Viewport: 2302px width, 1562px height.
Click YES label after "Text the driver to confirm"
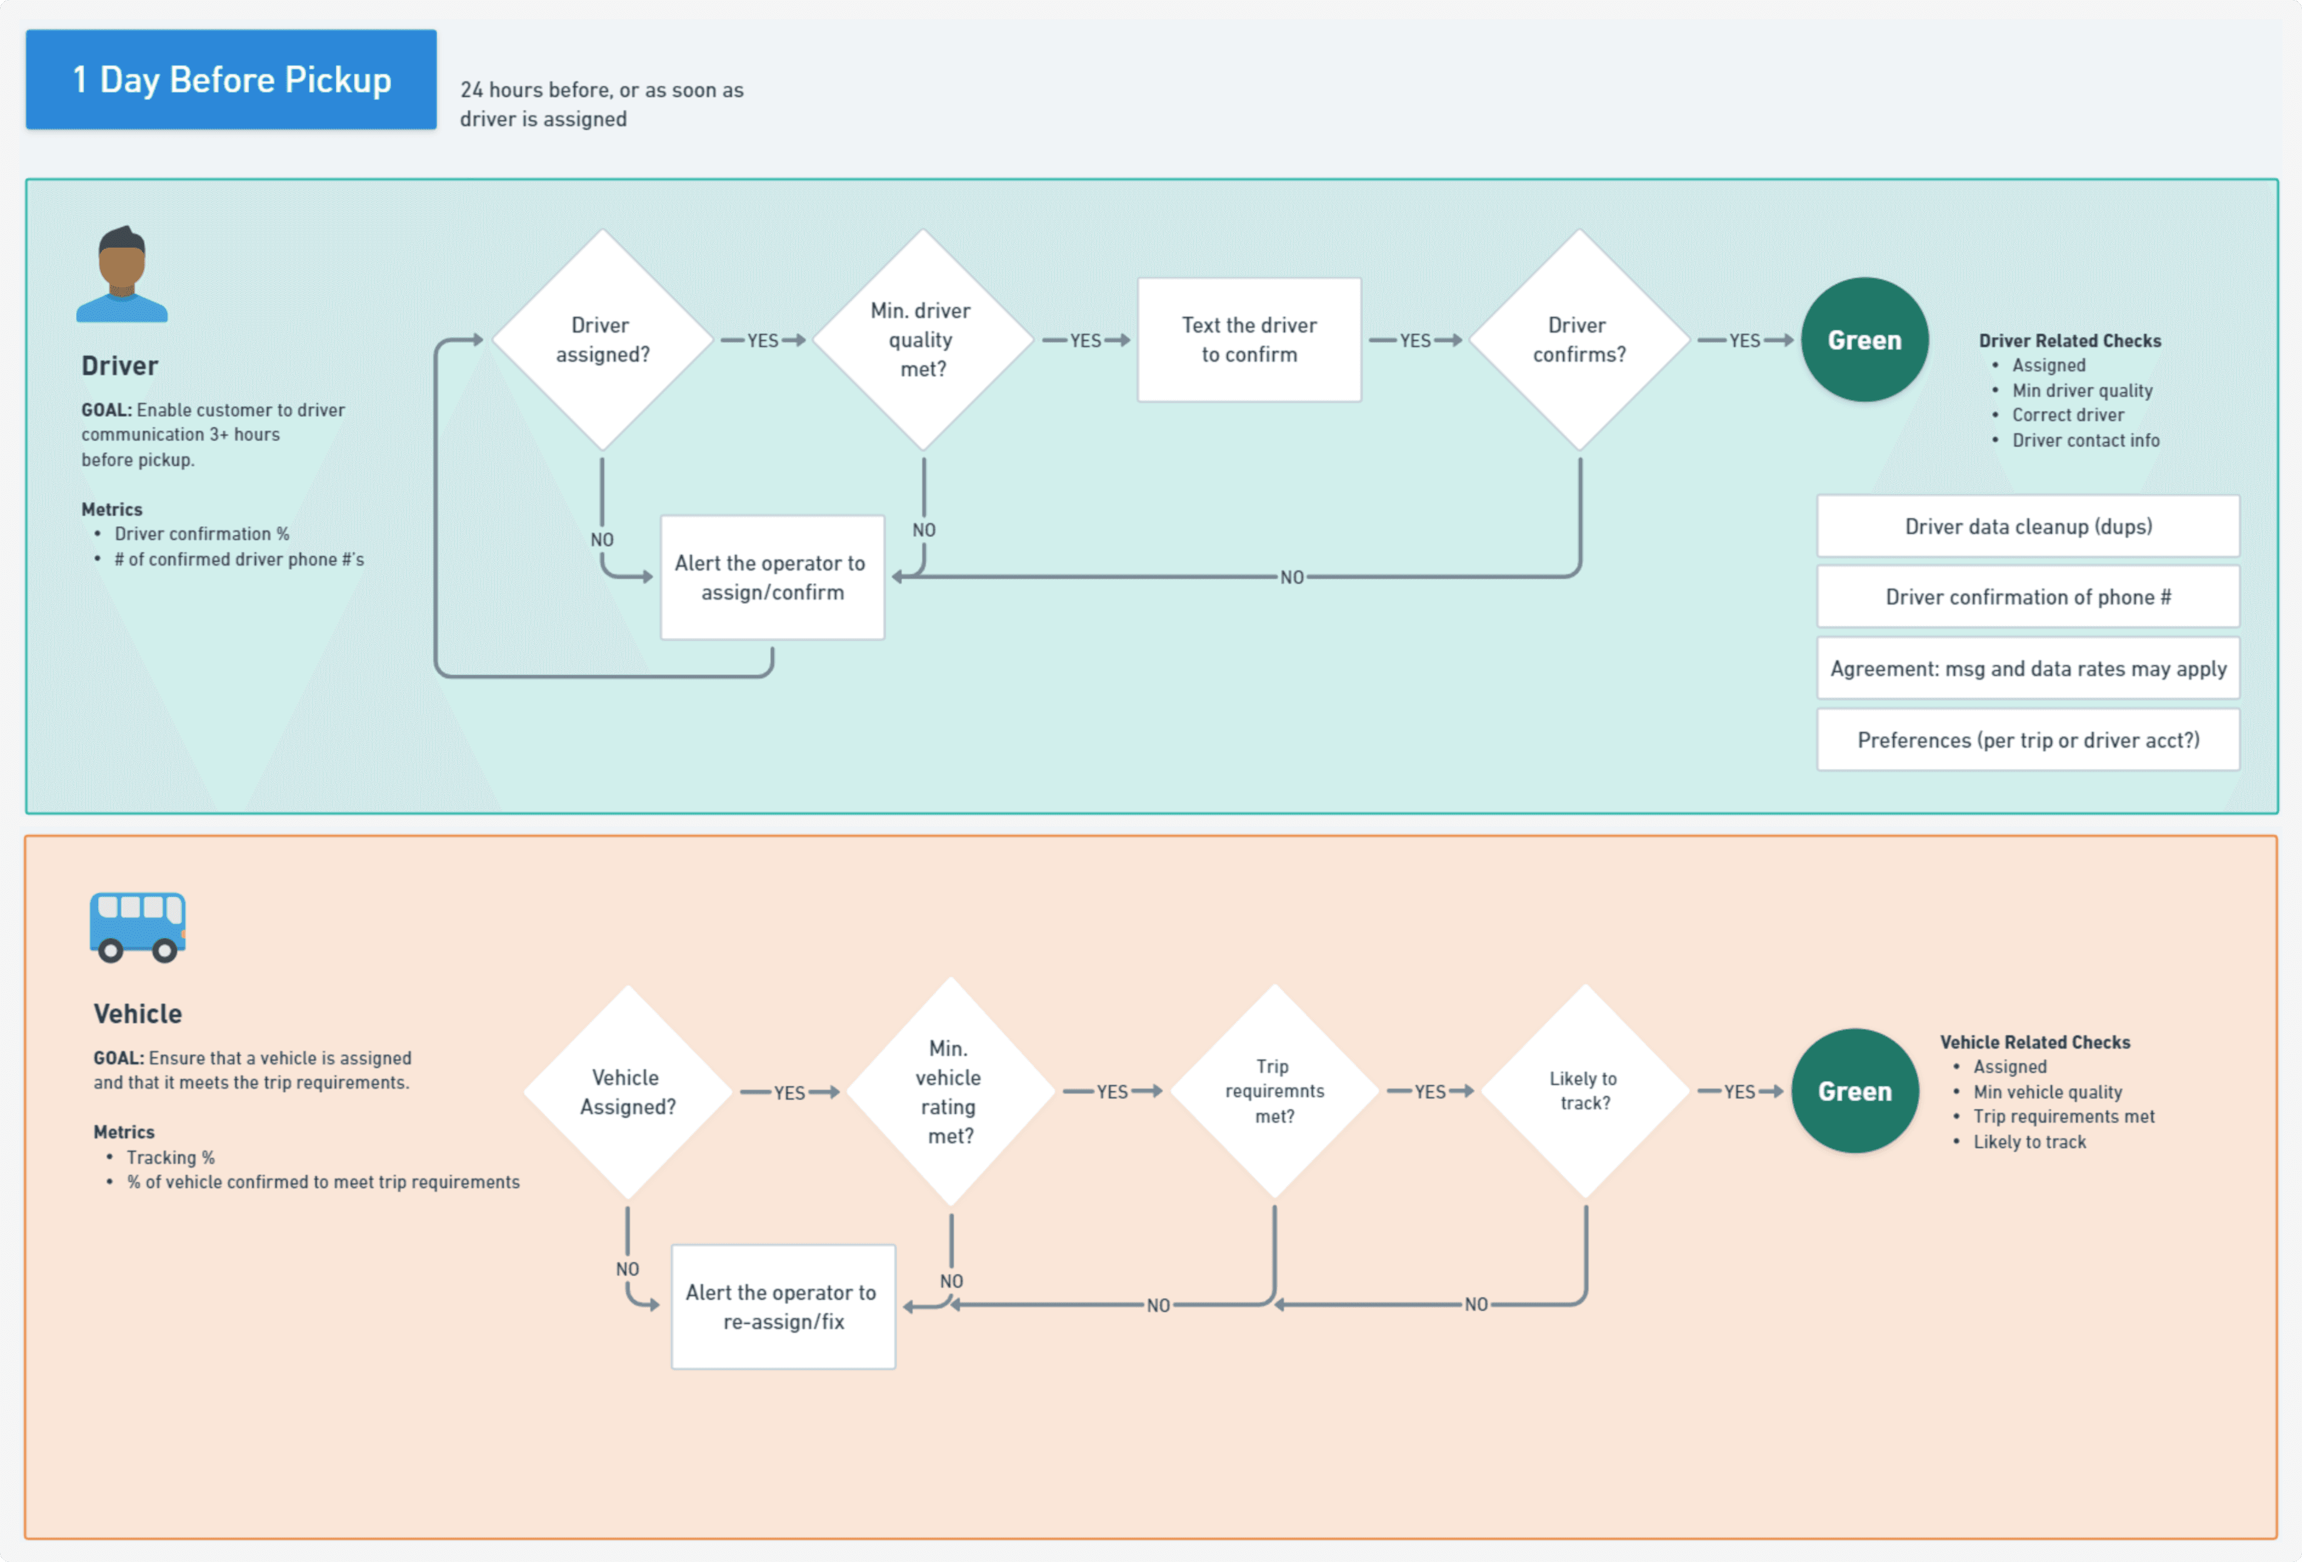[1416, 340]
